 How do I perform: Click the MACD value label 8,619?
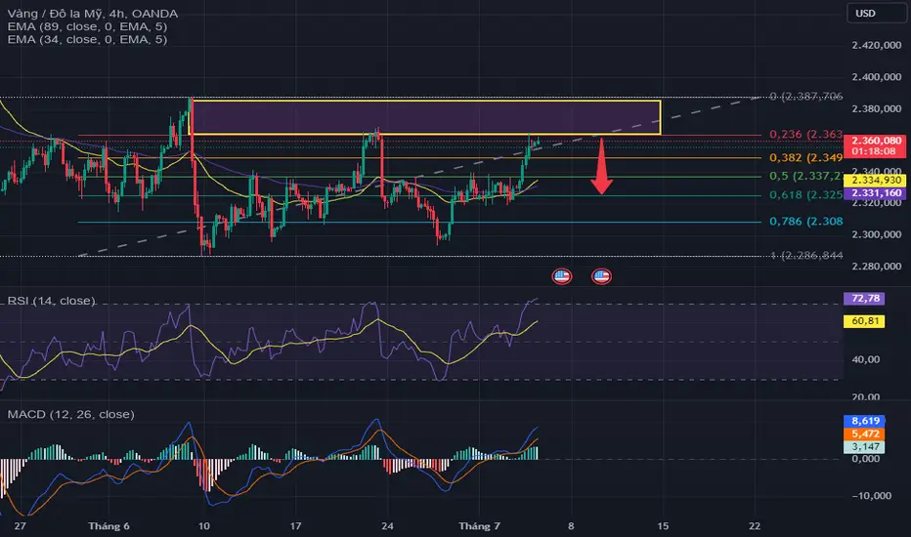864,421
